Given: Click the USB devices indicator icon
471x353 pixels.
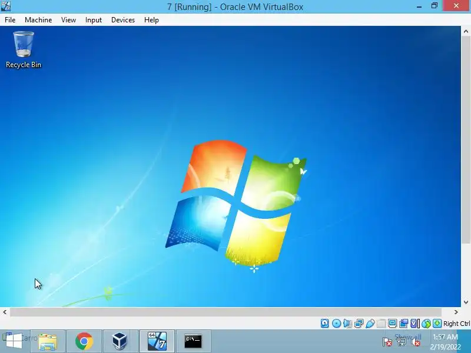Looking at the screenshot, I should (370, 323).
